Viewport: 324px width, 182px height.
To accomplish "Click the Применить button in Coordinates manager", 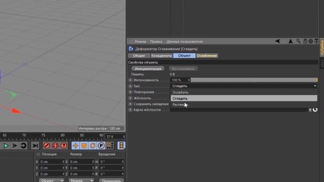I will (111, 180).
